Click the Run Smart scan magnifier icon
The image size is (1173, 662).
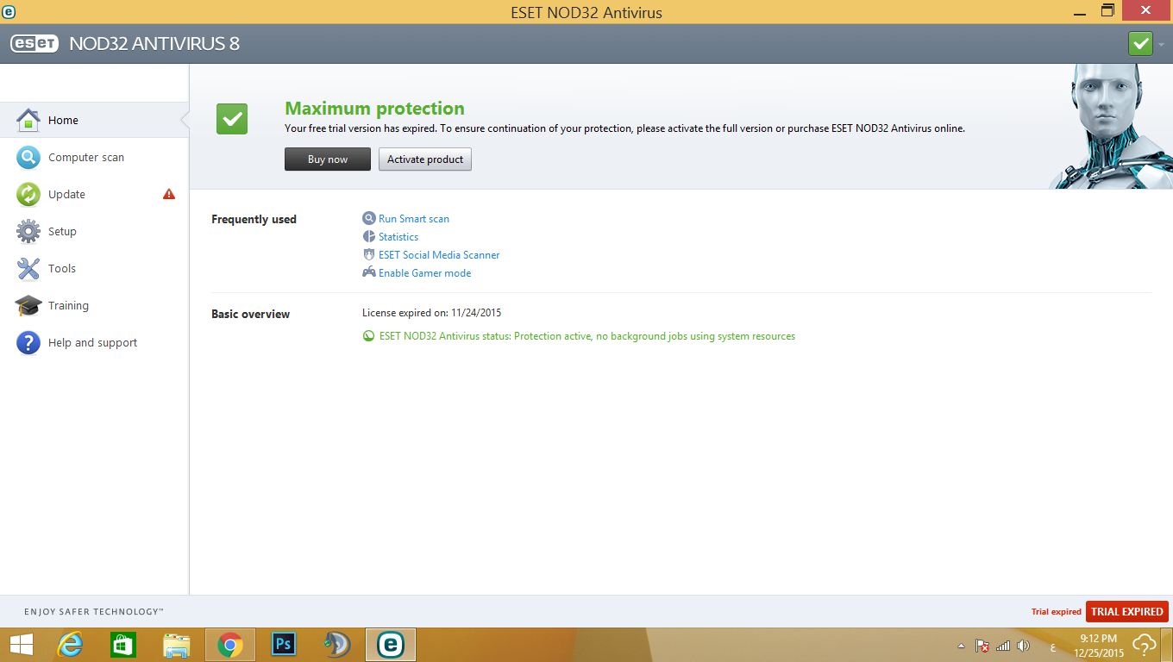point(369,219)
